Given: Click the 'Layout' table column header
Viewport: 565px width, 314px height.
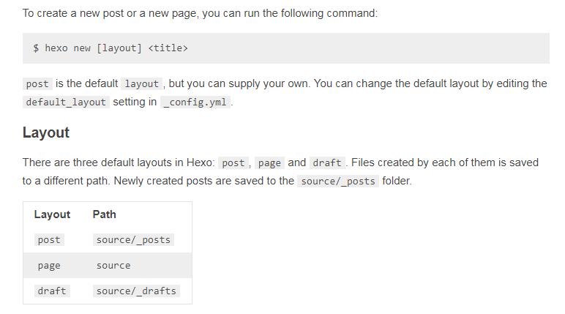Looking at the screenshot, I should [x=52, y=214].
